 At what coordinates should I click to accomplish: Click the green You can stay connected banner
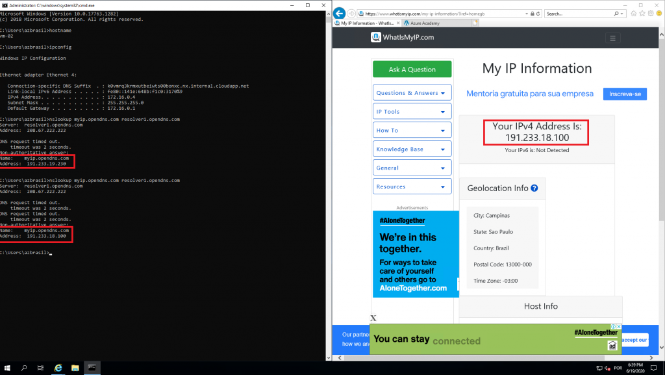pos(496,339)
